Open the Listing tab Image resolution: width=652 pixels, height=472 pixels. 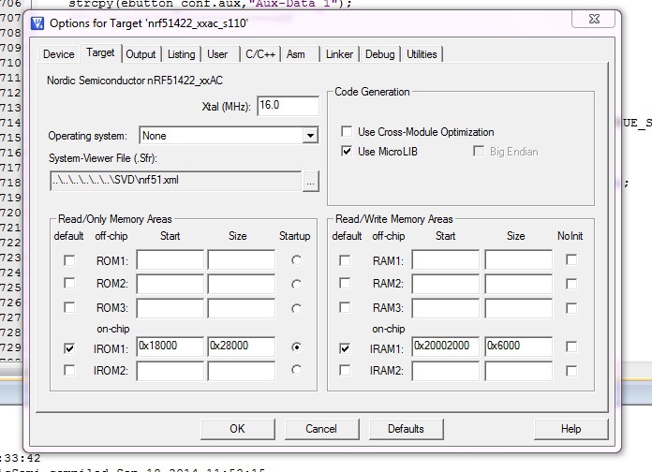[x=182, y=54]
